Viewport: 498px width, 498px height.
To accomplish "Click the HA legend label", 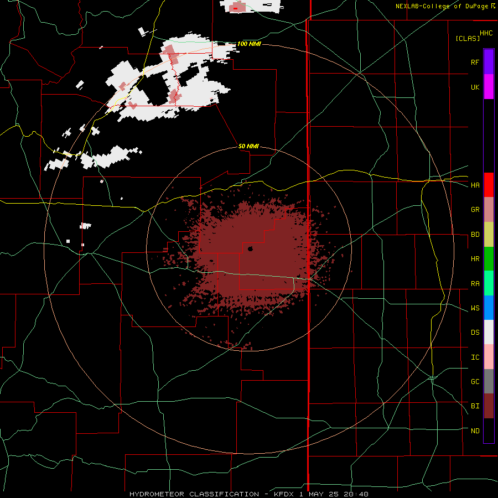I will pos(475,185).
